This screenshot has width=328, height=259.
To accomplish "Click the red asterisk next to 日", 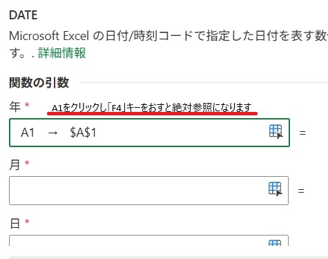I will pos(27,222).
